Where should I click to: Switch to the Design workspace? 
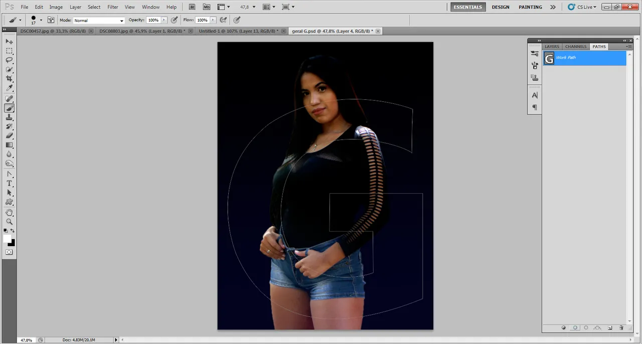coord(500,7)
